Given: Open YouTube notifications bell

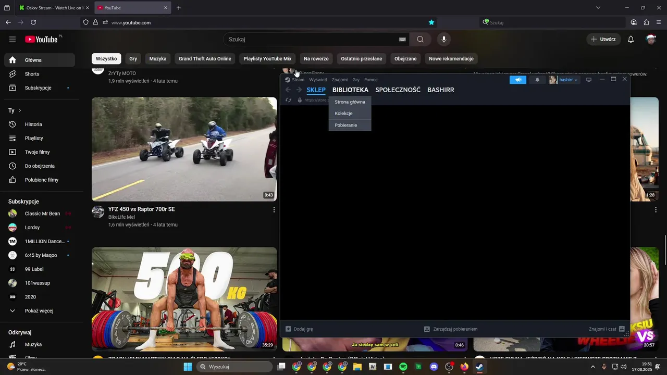Looking at the screenshot, I should [x=631, y=39].
